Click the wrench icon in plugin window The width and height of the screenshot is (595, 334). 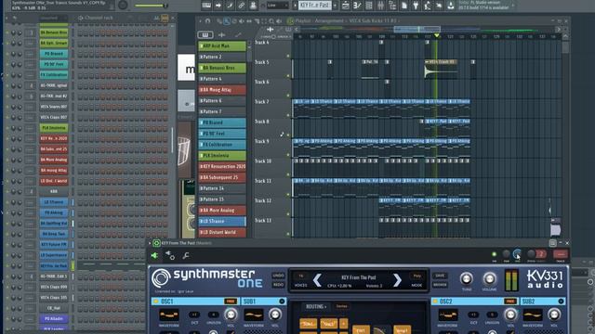[186, 256]
